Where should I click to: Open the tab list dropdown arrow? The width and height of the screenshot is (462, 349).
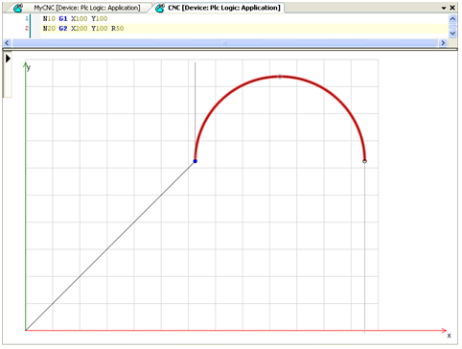444,8
